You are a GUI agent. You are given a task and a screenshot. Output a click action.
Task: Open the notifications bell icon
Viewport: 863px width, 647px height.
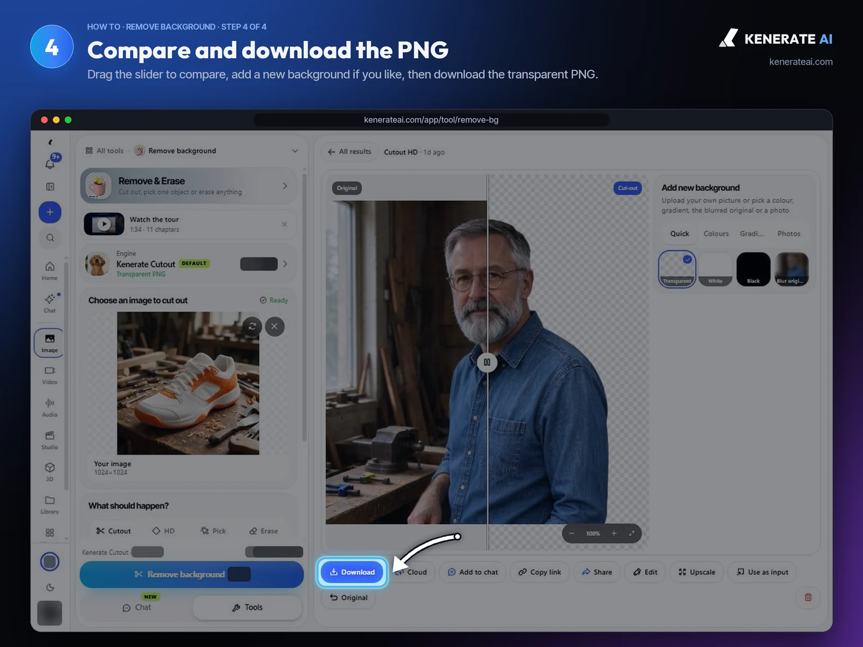[50, 164]
